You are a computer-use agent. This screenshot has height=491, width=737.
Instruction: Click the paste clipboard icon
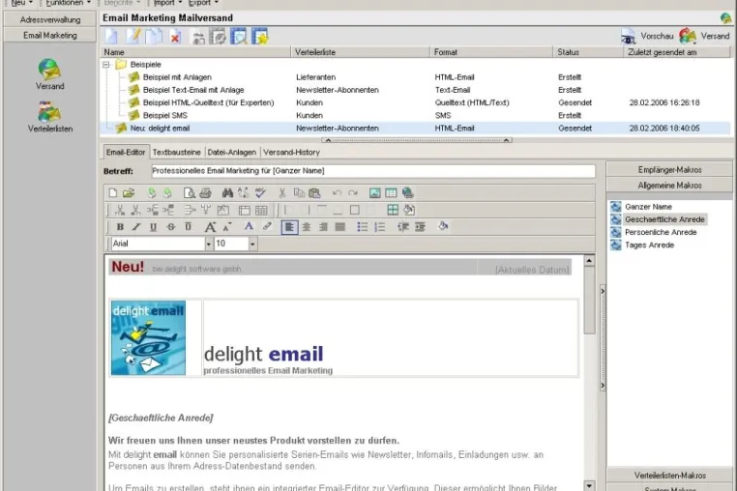tap(314, 192)
